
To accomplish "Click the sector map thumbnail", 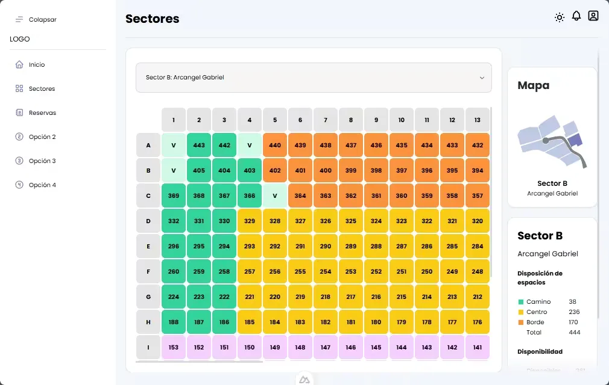I will (552, 143).
